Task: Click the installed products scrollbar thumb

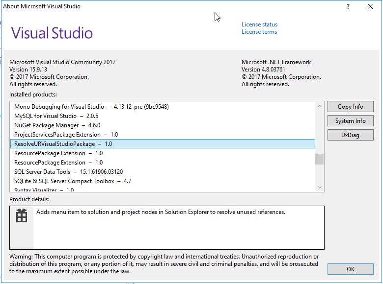Action: click(x=320, y=159)
